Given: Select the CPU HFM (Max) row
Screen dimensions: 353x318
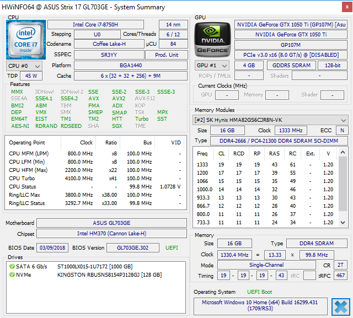Looking at the screenshot, I should click(x=95, y=170).
